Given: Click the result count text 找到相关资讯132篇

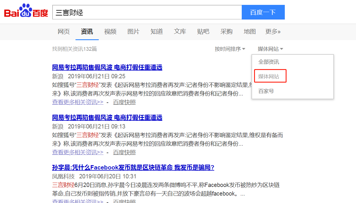Looking at the screenshot, I should click(75, 49).
